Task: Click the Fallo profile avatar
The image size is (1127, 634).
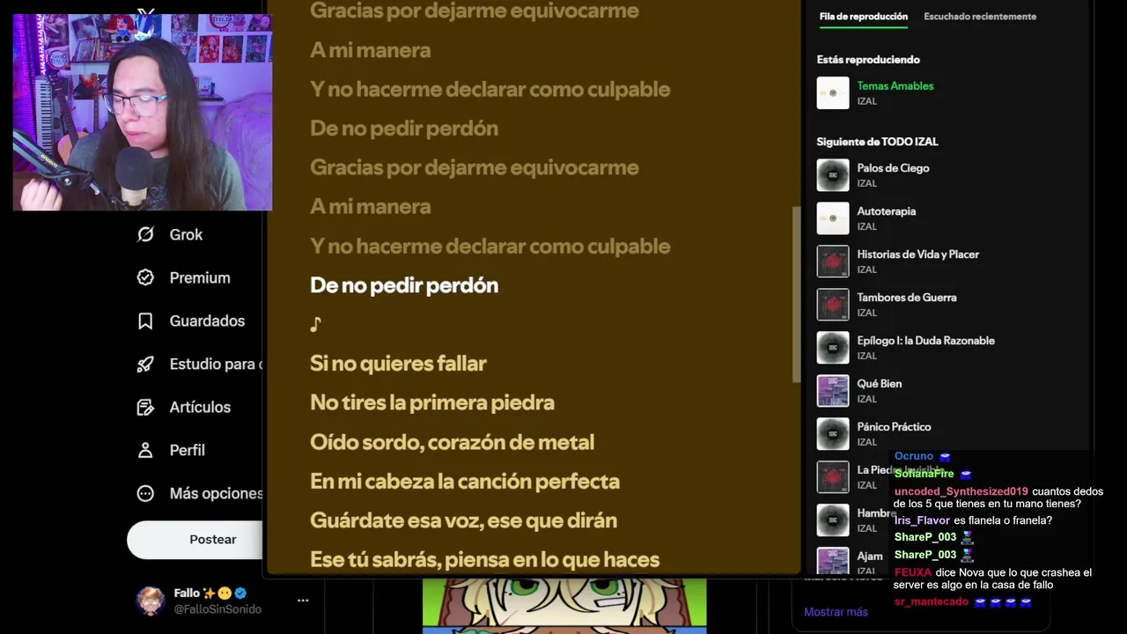Action: coord(151,601)
